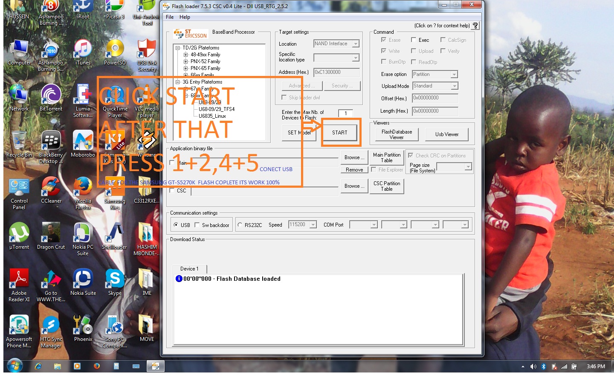Open the Upload Mode Standard dropdown
The width and height of the screenshot is (614, 384).
[454, 86]
